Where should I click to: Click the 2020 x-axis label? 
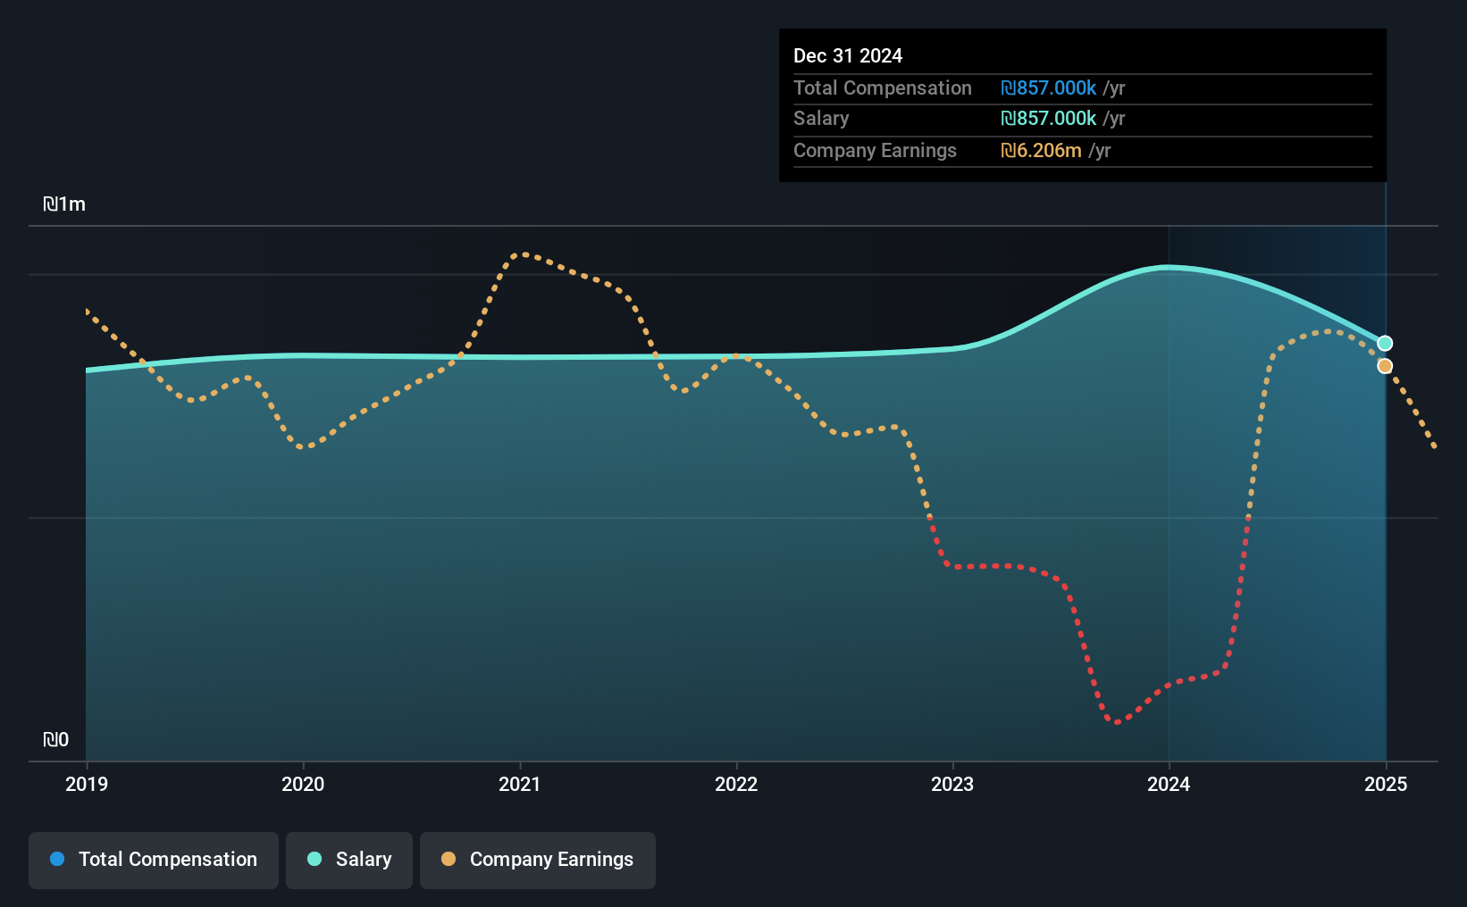click(303, 784)
